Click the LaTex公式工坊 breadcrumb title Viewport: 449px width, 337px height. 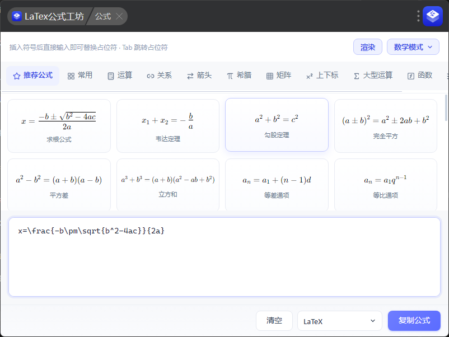click(x=54, y=16)
